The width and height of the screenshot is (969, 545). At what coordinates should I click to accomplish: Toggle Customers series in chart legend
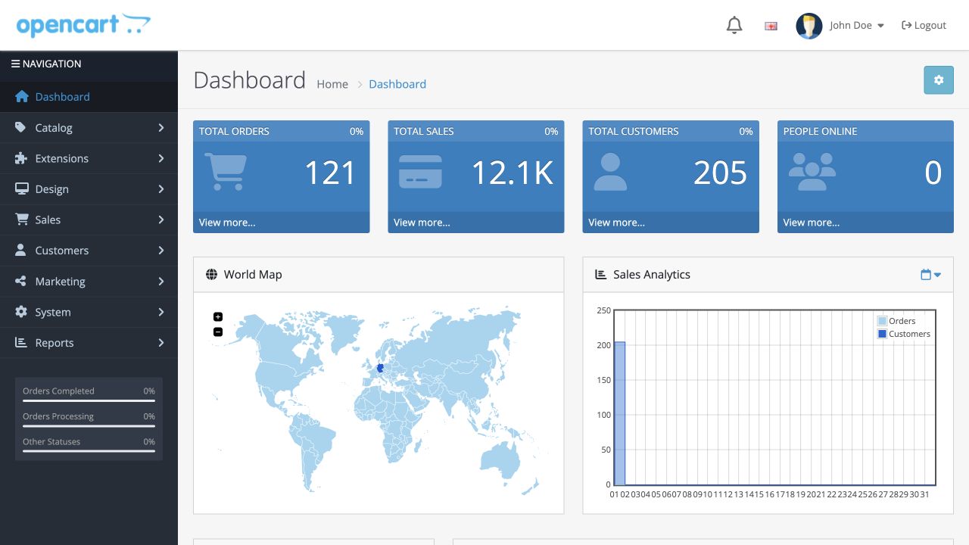point(904,334)
